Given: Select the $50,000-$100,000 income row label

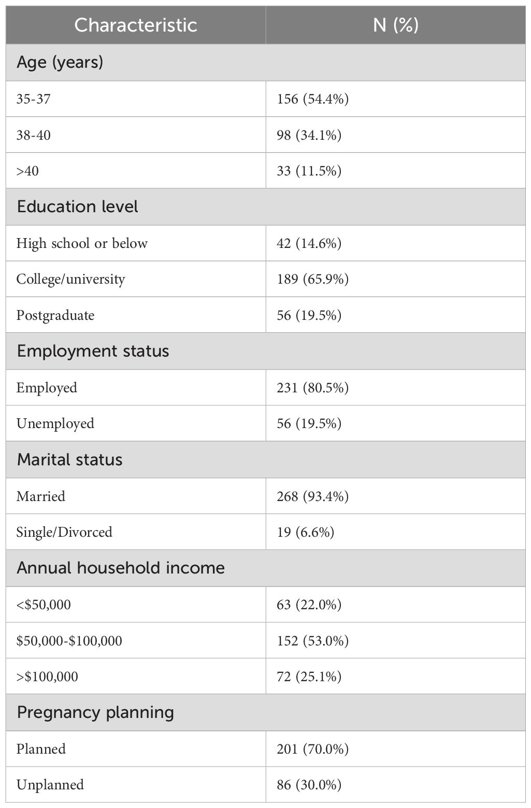Looking at the screenshot, I should click(69, 641).
